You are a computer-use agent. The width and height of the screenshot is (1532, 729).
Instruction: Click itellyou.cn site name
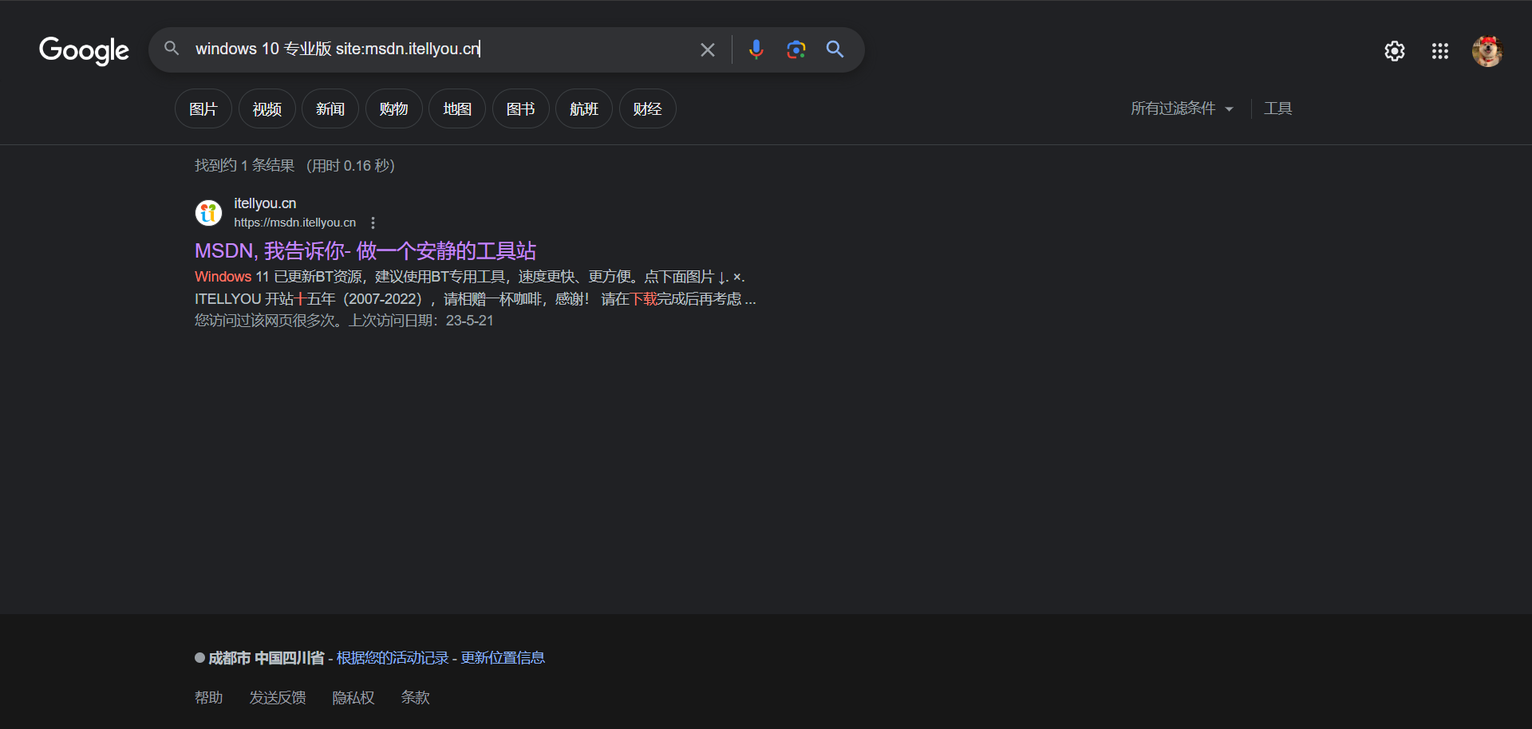[265, 203]
